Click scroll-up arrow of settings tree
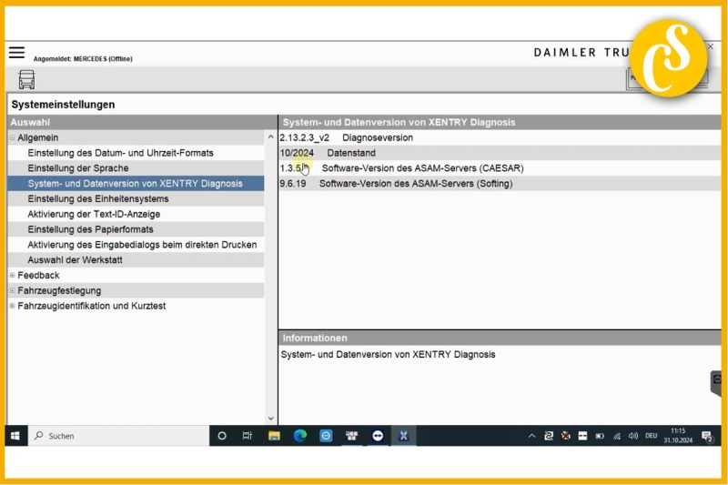 pyautogui.click(x=270, y=137)
